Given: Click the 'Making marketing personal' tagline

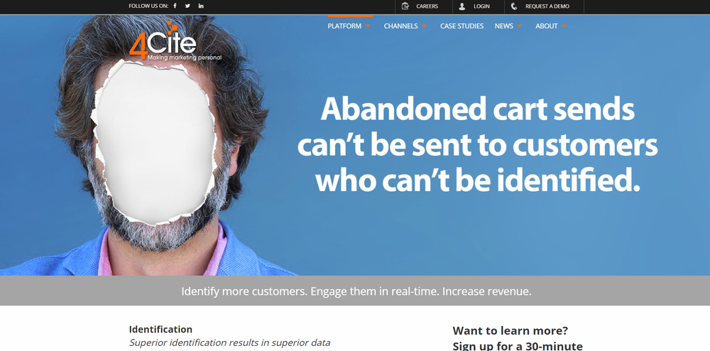Looking at the screenshot, I should coord(185,58).
